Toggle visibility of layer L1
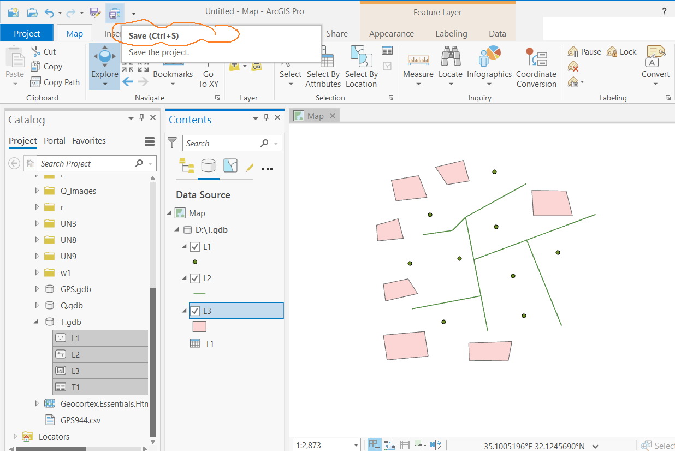Image resolution: width=675 pixels, height=451 pixels. pyautogui.click(x=194, y=246)
